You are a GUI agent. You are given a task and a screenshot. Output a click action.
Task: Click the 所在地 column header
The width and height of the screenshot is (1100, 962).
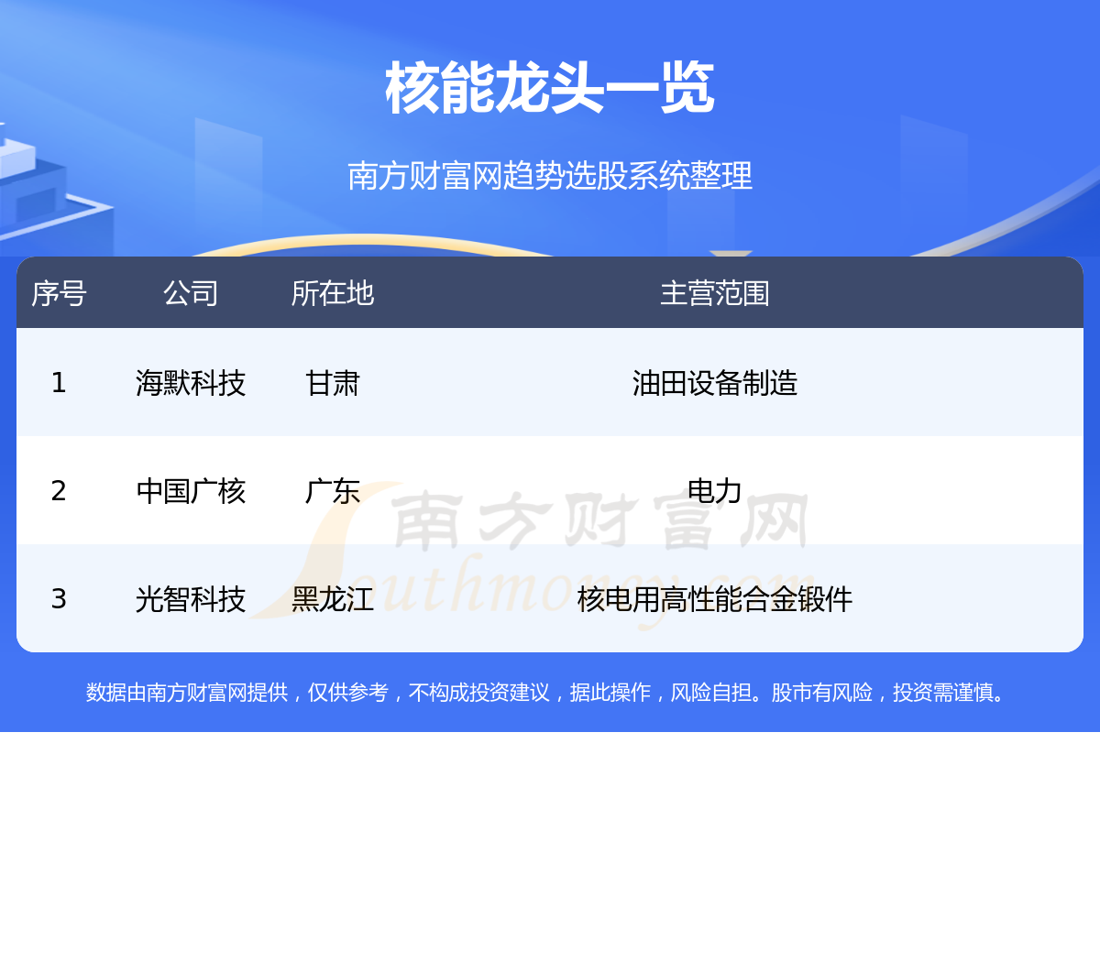[x=333, y=293]
